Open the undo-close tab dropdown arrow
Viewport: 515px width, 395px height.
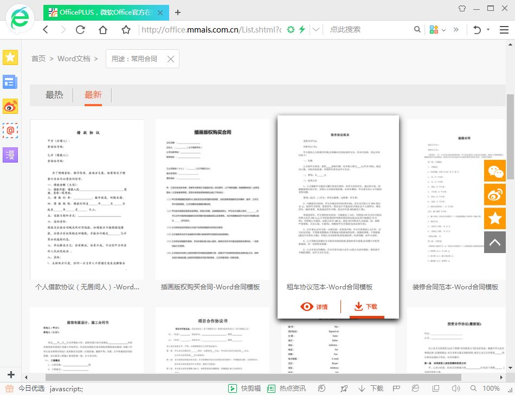[488, 30]
